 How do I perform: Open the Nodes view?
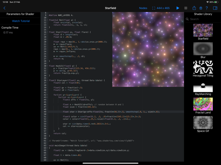click(x=143, y=8)
